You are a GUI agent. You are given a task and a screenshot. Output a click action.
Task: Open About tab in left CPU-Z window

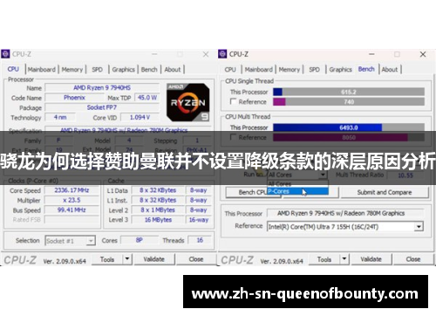pos(173,70)
